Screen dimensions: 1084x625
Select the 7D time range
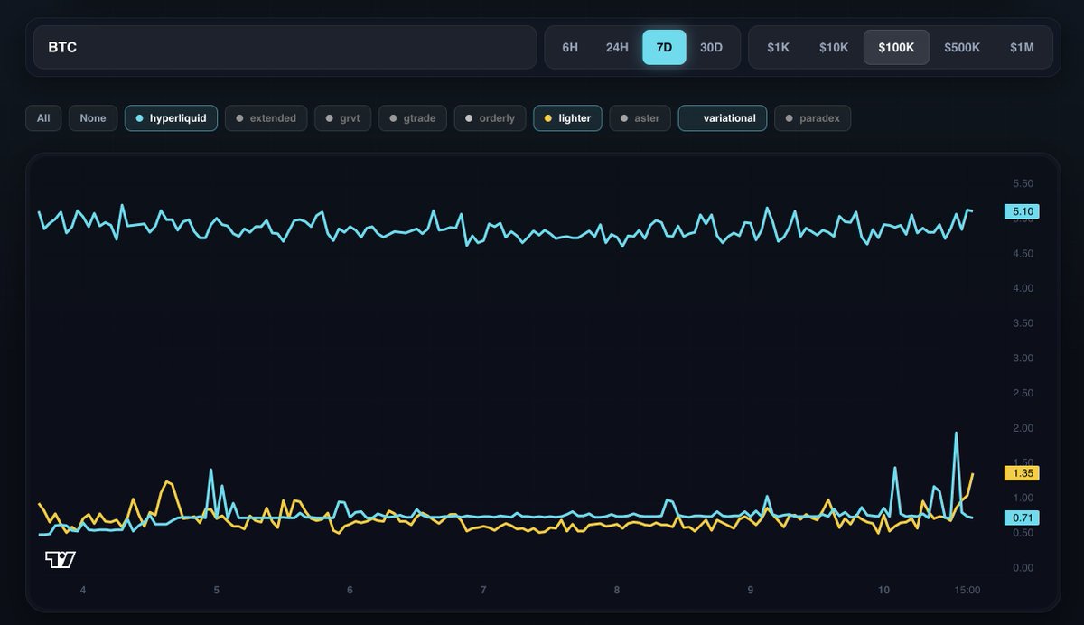pos(664,47)
